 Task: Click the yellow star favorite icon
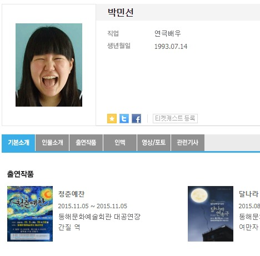tap(112, 118)
